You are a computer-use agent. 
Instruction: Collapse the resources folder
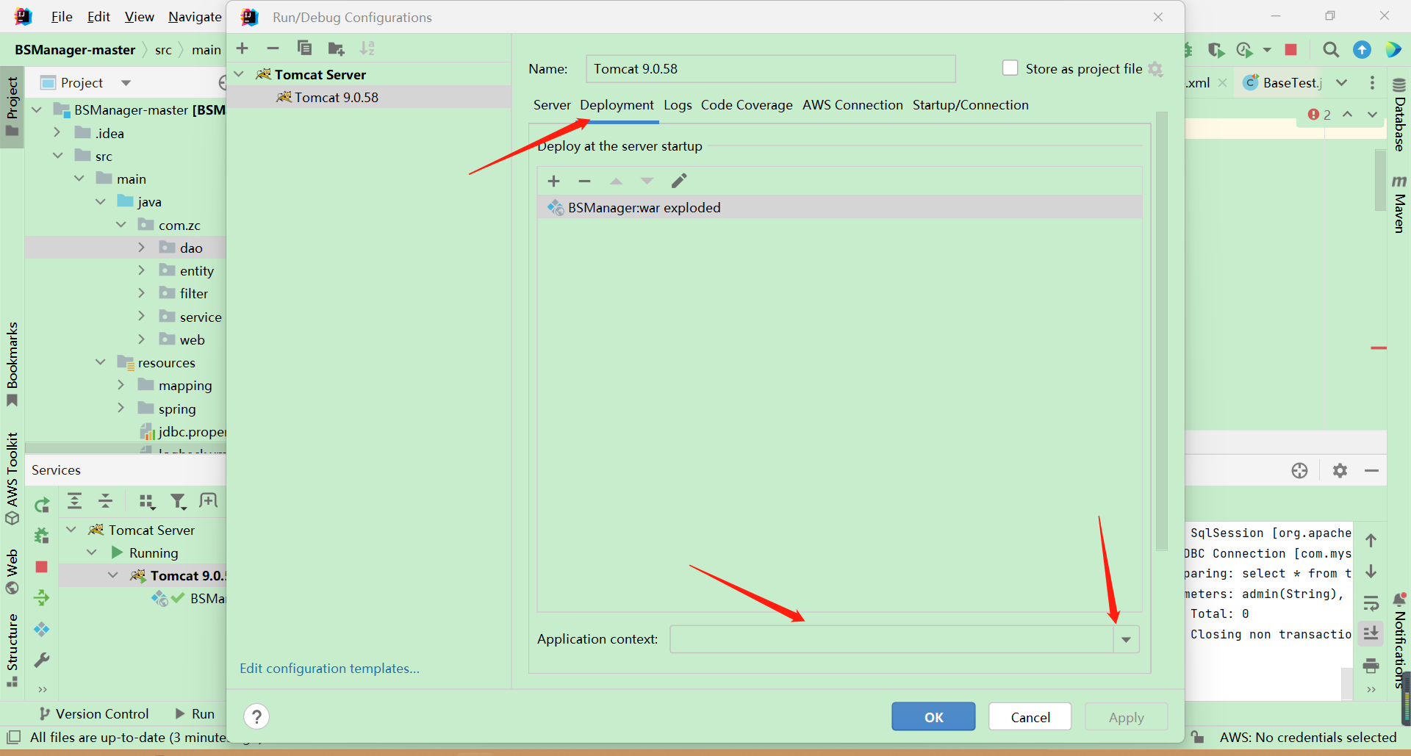click(100, 362)
